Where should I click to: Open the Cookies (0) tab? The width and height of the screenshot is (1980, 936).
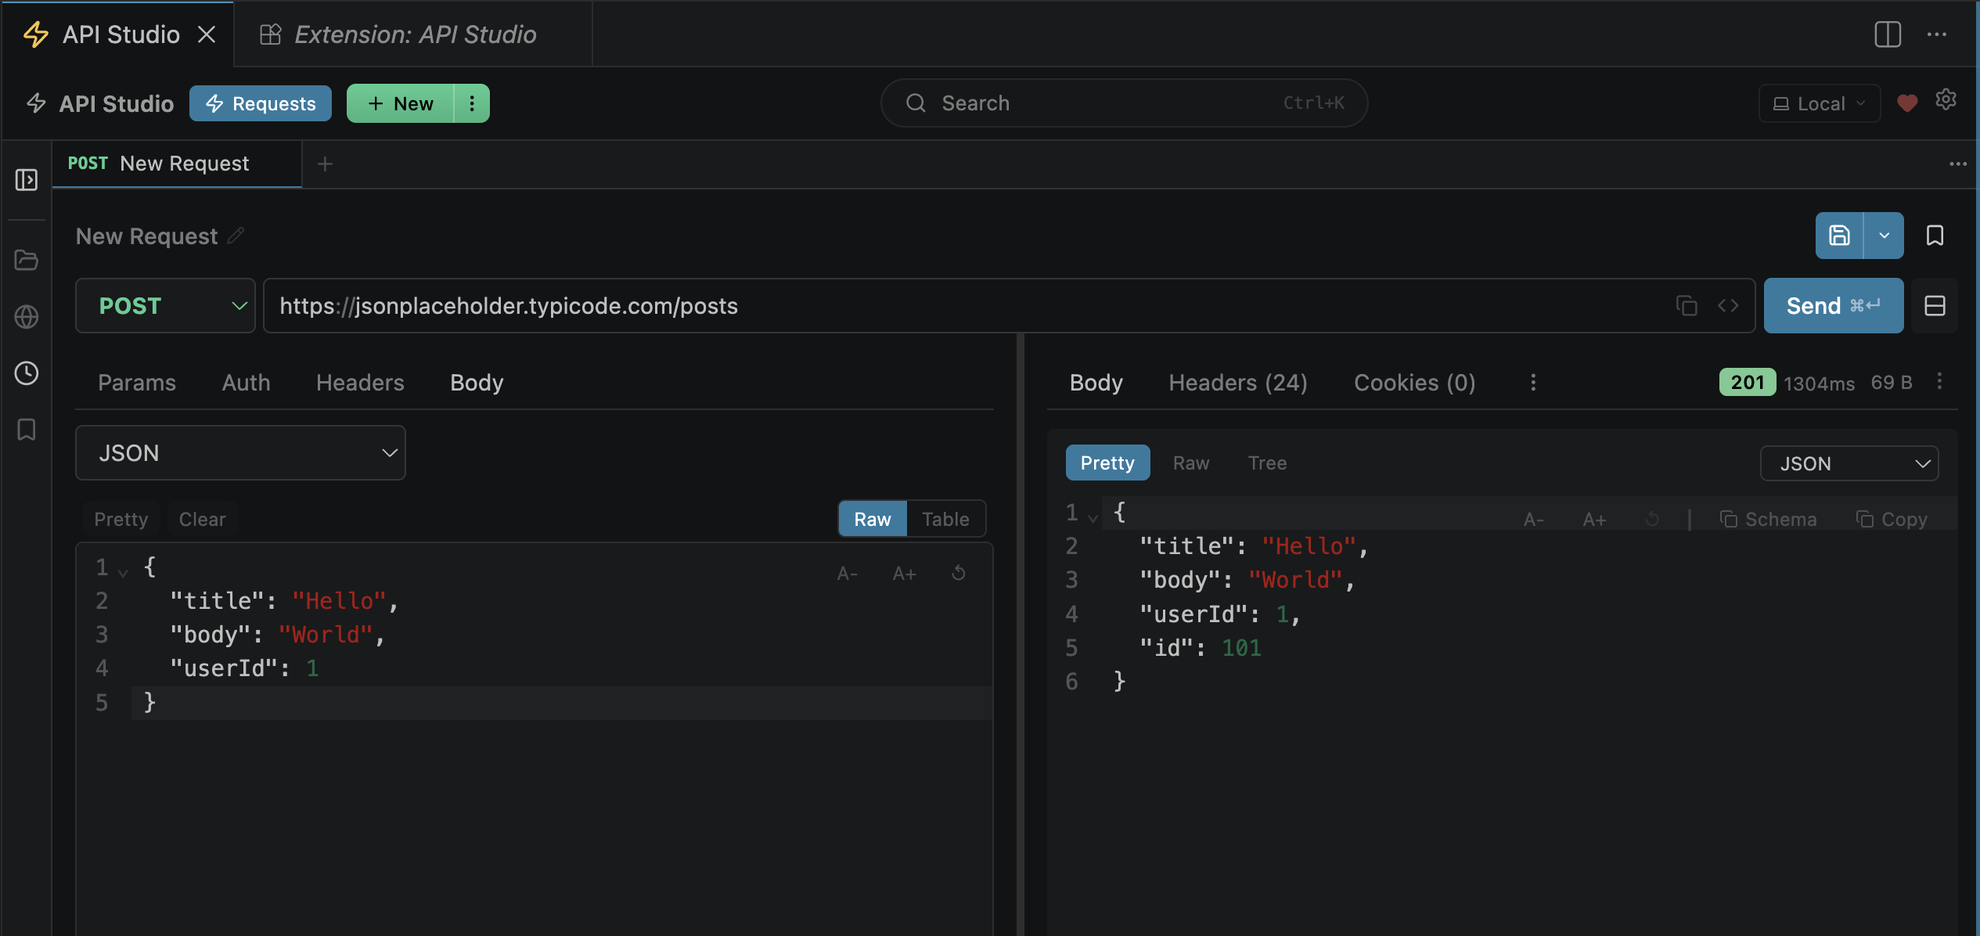[x=1415, y=383]
